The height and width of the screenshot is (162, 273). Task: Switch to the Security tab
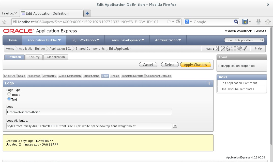pyautogui.click(x=34, y=57)
